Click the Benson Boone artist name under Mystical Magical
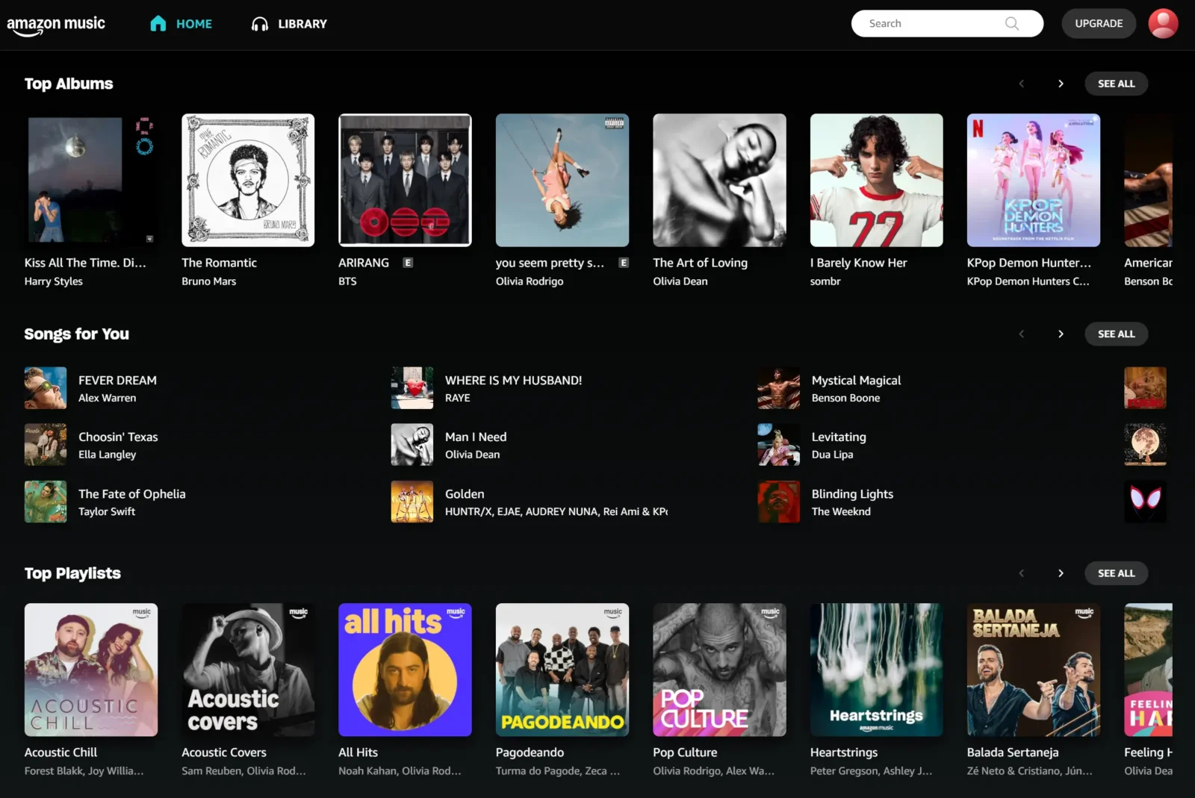The height and width of the screenshot is (798, 1195). [845, 398]
